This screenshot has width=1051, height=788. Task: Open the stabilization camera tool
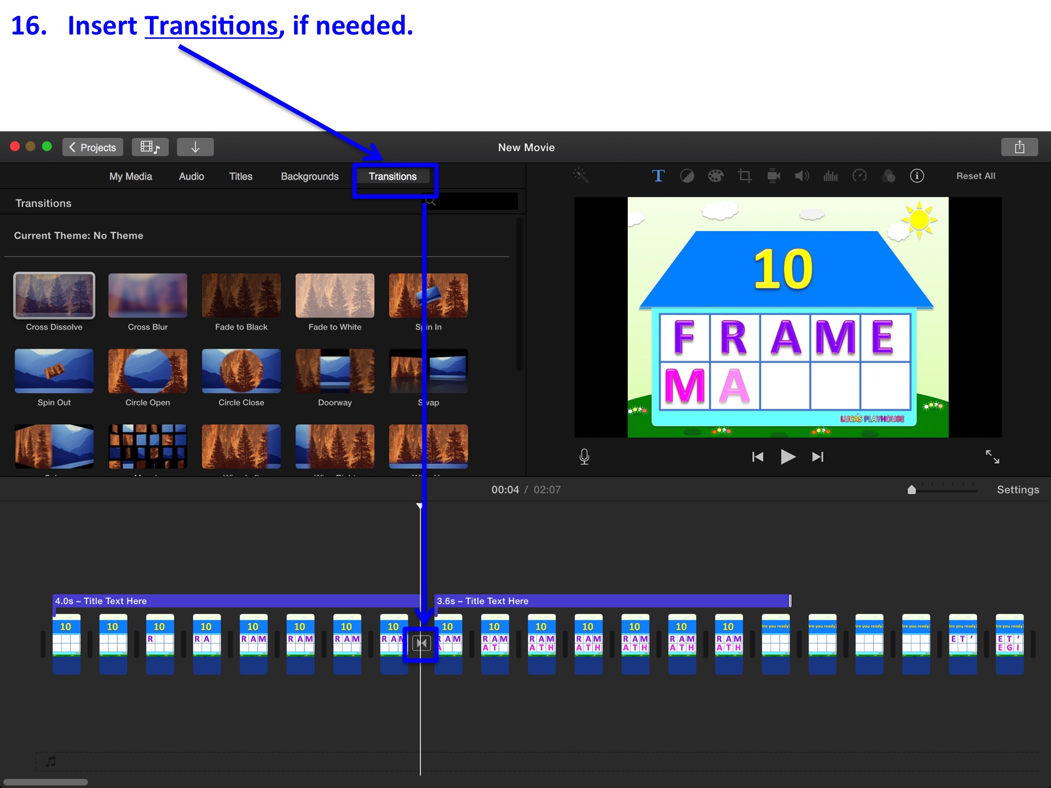pos(773,176)
